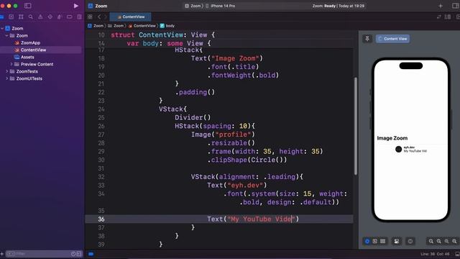Zoom out the preview canvas

coord(431,241)
